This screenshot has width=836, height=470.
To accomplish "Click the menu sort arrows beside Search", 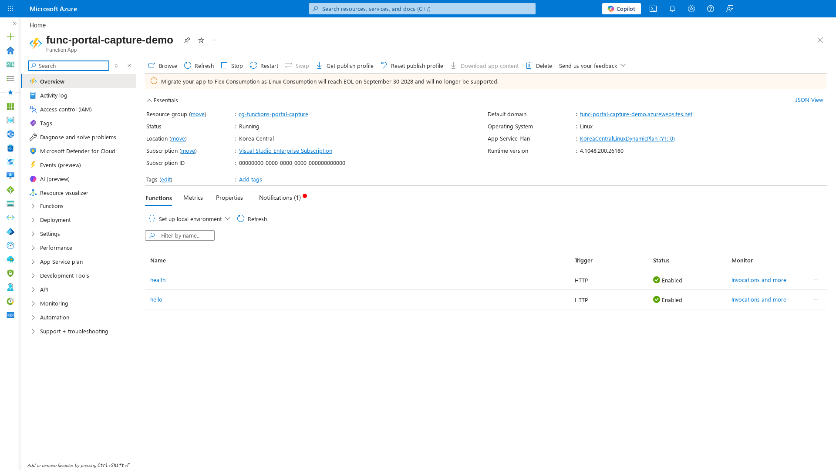I will (x=116, y=66).
